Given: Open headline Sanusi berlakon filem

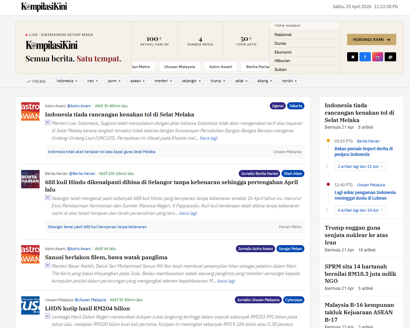Looking at the screenshot, I should point(106,257).
